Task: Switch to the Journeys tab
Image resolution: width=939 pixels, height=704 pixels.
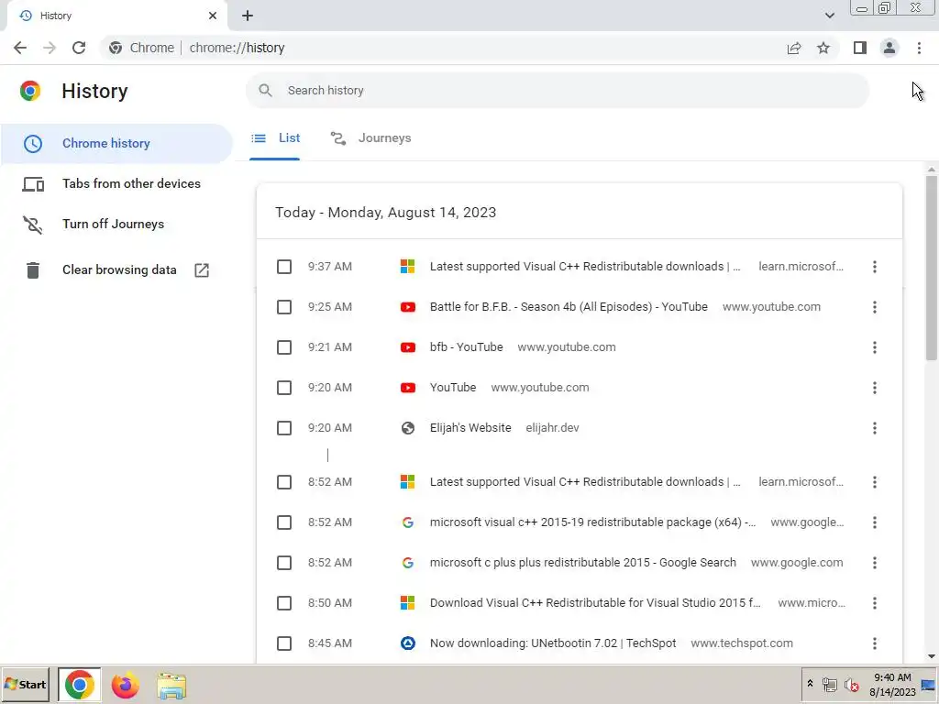Action: click(370, 138)
